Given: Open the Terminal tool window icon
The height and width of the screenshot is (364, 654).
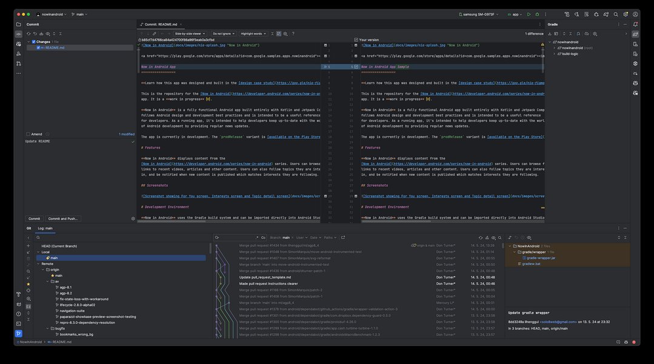Looking at the screenshot, I should pyautogui.click(x=18, y=323).
